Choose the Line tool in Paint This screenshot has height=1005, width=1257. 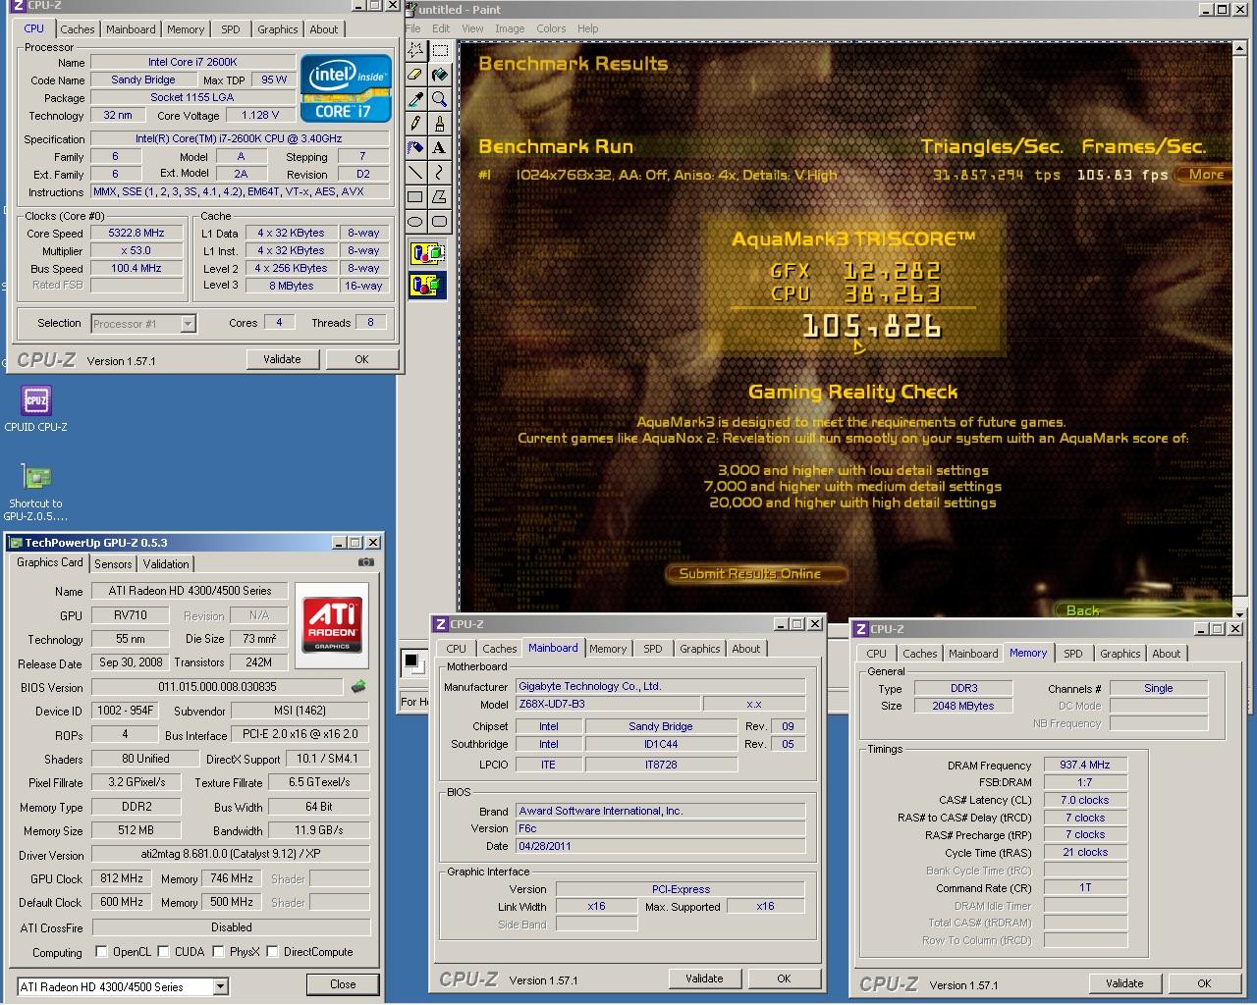point(415,173)
